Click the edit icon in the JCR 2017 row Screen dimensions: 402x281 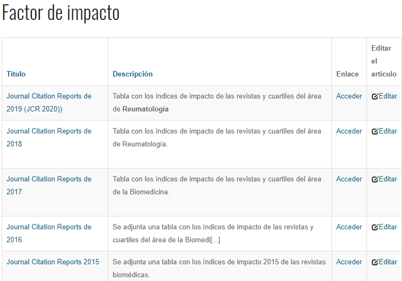pos(375,179)
